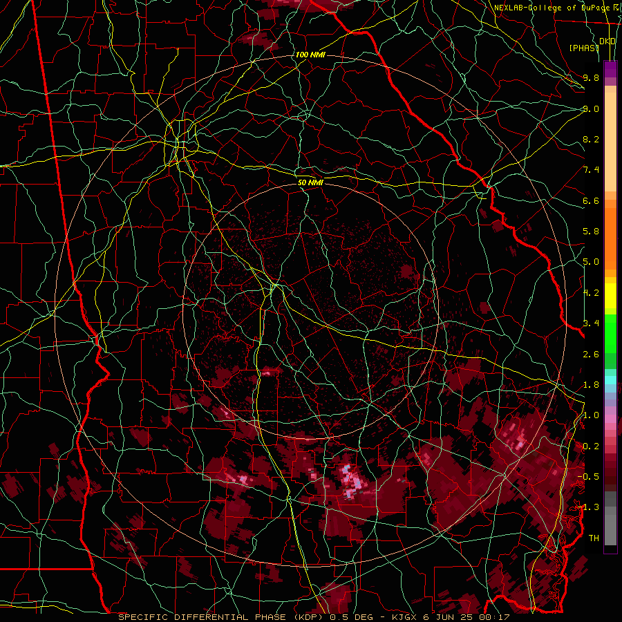
Task: Pick the gray TH swatch at bar bottom
Action: 610,529
